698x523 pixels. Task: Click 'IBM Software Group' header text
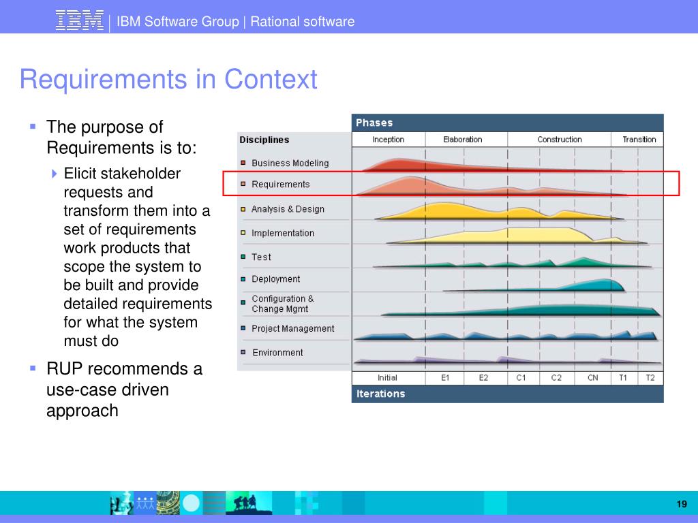point(178,21)
